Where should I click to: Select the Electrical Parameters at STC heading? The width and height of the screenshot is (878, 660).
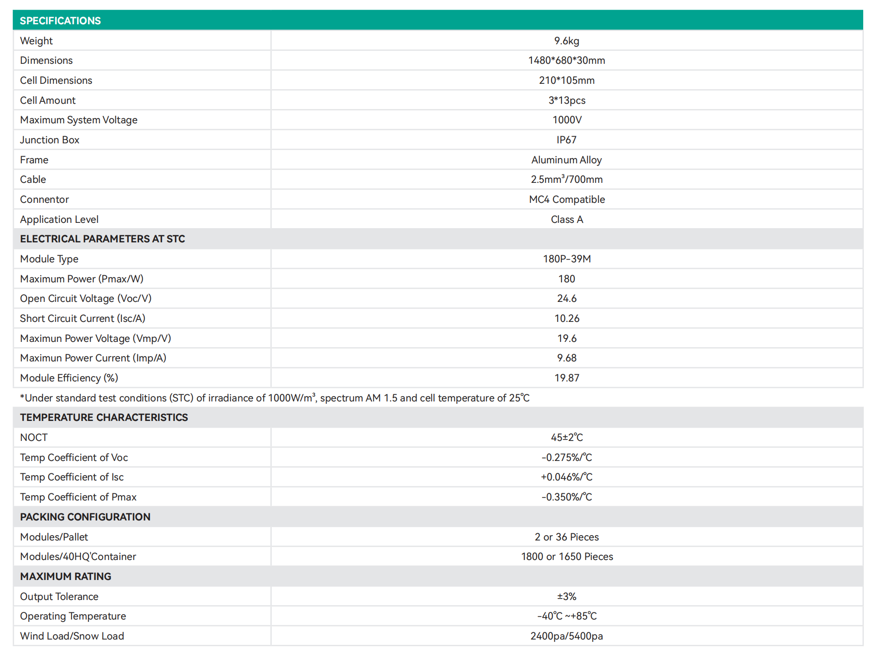102,239
